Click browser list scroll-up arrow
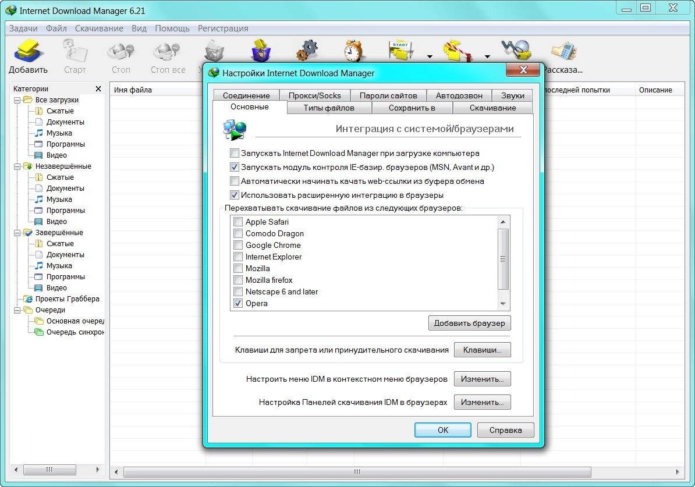 pos(503,222)
